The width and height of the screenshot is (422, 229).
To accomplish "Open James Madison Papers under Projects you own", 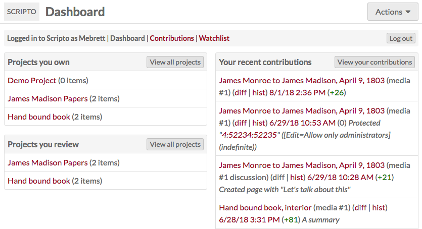I will [48, 98].
